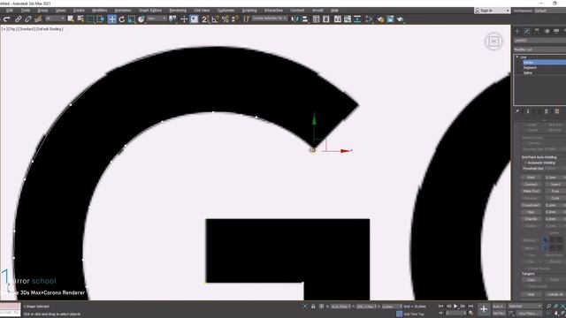Click the Select and Manipulate icon
566x318 pixels.
[x=184, y=19]
